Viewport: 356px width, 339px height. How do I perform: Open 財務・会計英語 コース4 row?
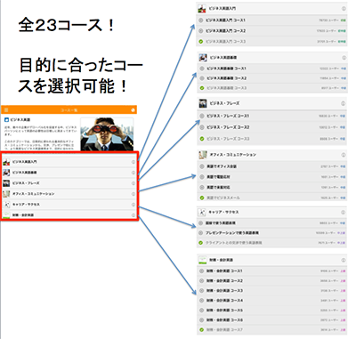(x=272, y=301)
